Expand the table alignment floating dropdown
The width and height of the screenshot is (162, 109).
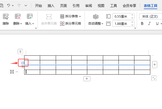tap(17, 72)
